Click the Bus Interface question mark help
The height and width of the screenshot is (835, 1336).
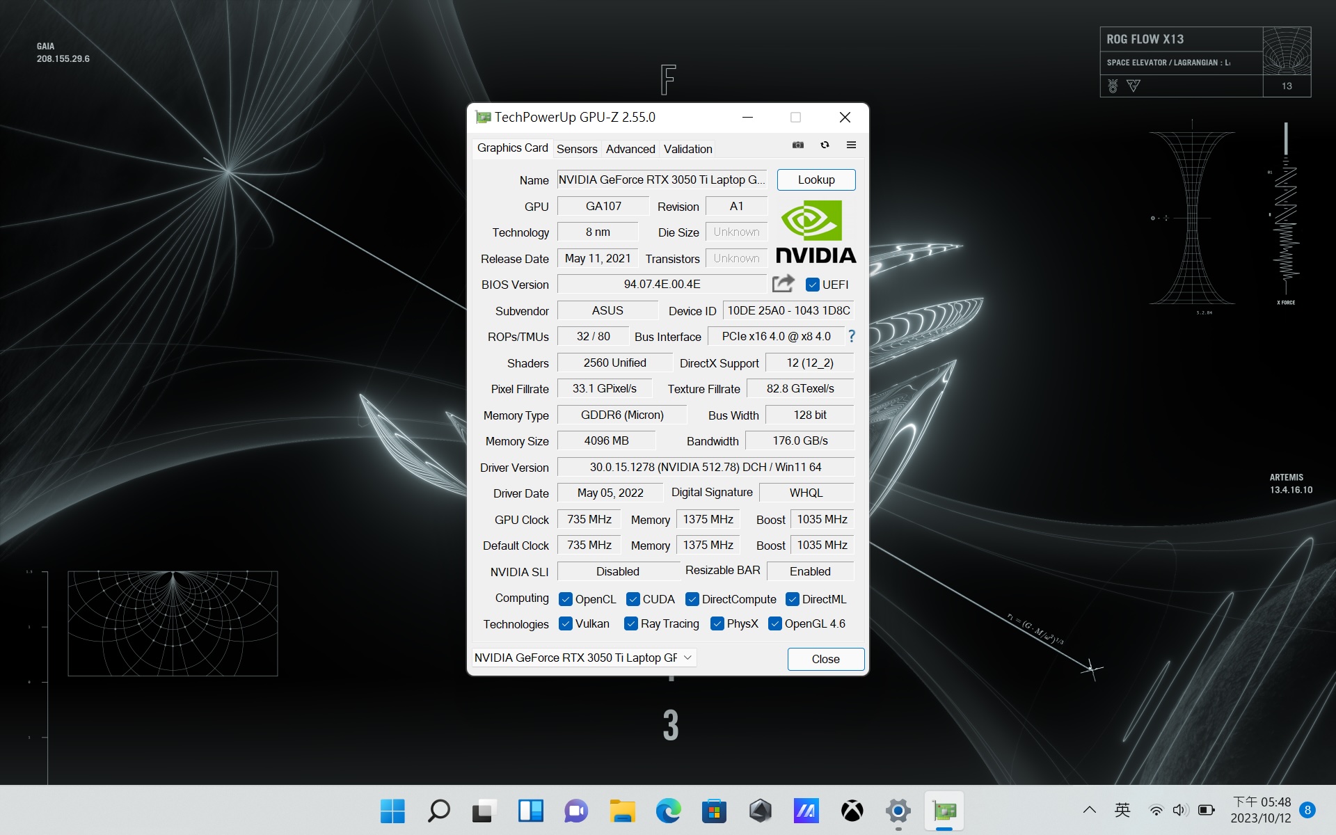click(852, 336)
